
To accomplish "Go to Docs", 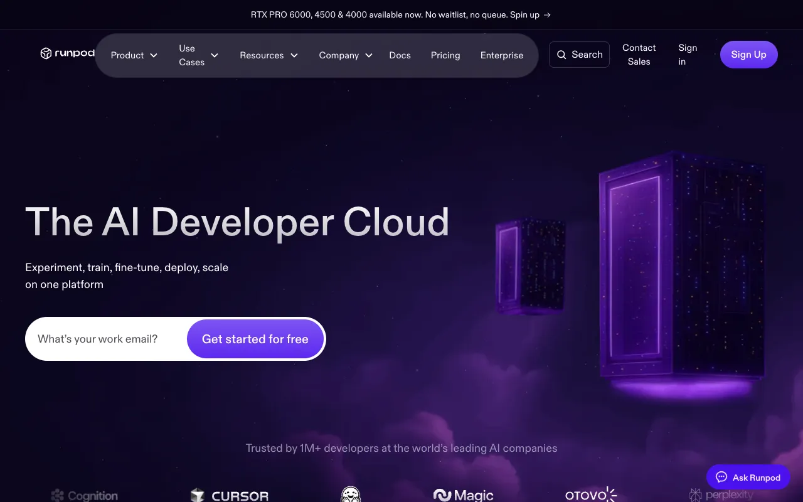I will click(x=400, y=55).
